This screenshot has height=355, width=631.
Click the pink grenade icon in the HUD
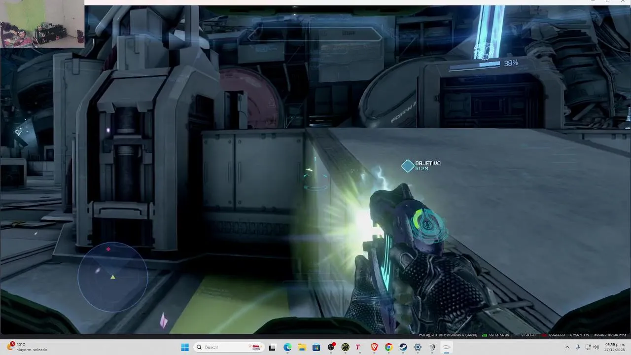(x=163, y=320)
